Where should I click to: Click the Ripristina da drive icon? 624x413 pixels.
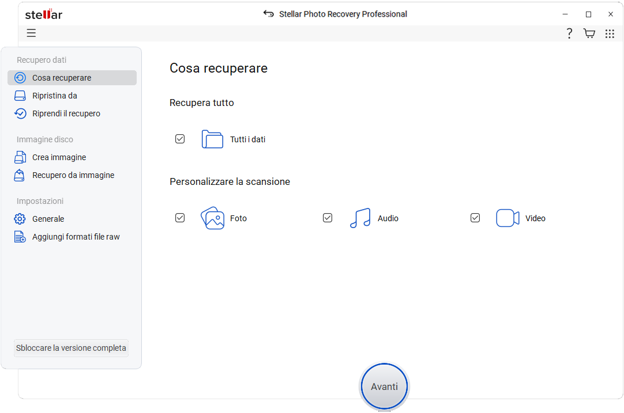coord(20,96)
